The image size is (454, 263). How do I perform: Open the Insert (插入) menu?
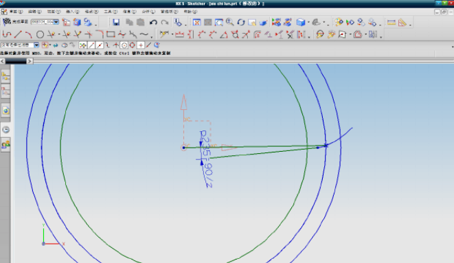tap(72, 12)
